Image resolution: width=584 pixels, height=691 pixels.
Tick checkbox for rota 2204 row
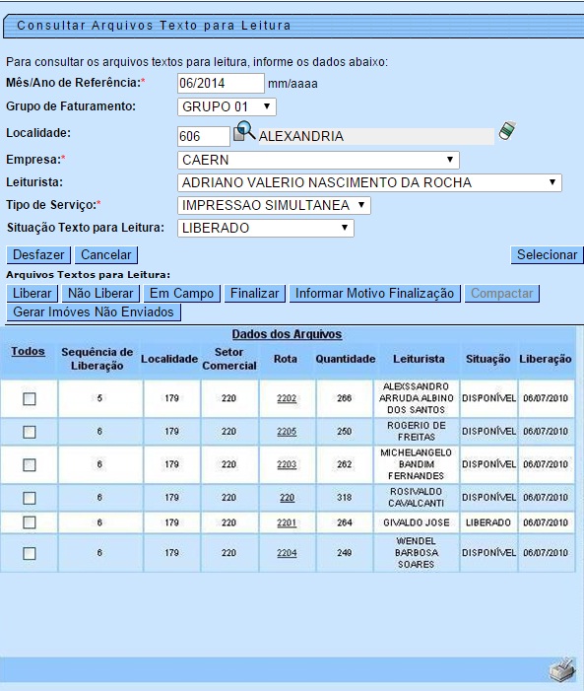[30, 554]
